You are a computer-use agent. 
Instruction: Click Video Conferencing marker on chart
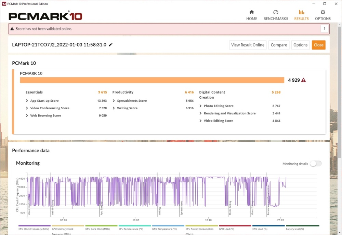[29, 205]
